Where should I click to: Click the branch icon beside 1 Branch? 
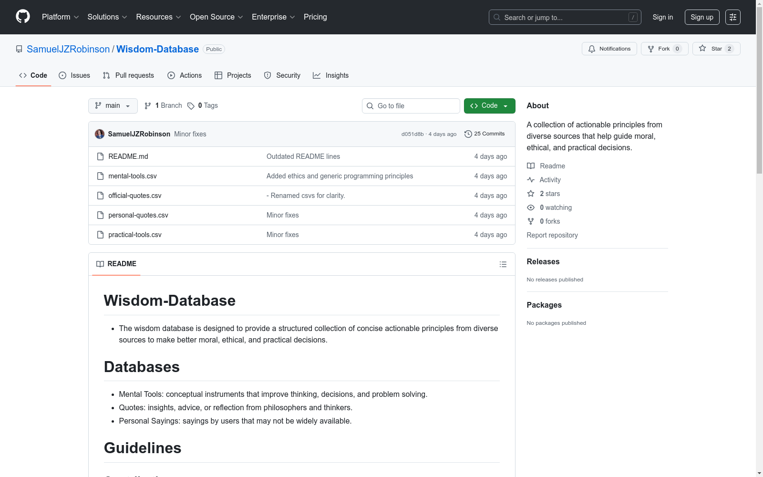(x=148, y=106)
